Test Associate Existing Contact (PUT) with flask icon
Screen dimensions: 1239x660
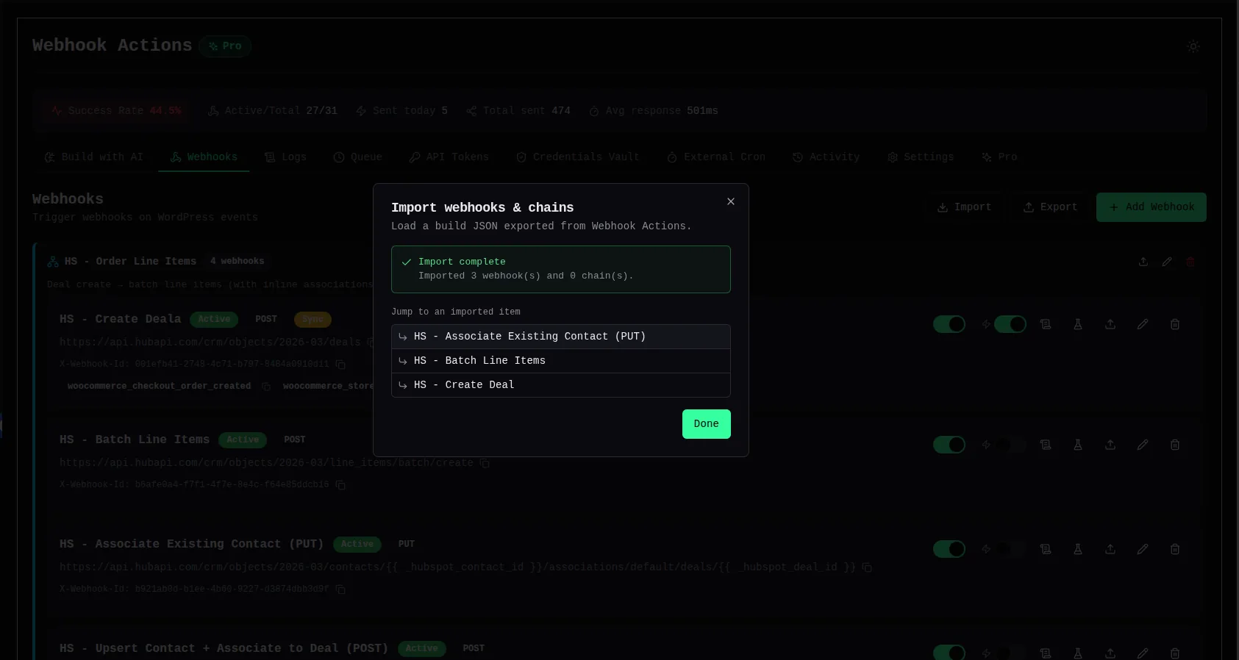click(x=1078, y=549)
